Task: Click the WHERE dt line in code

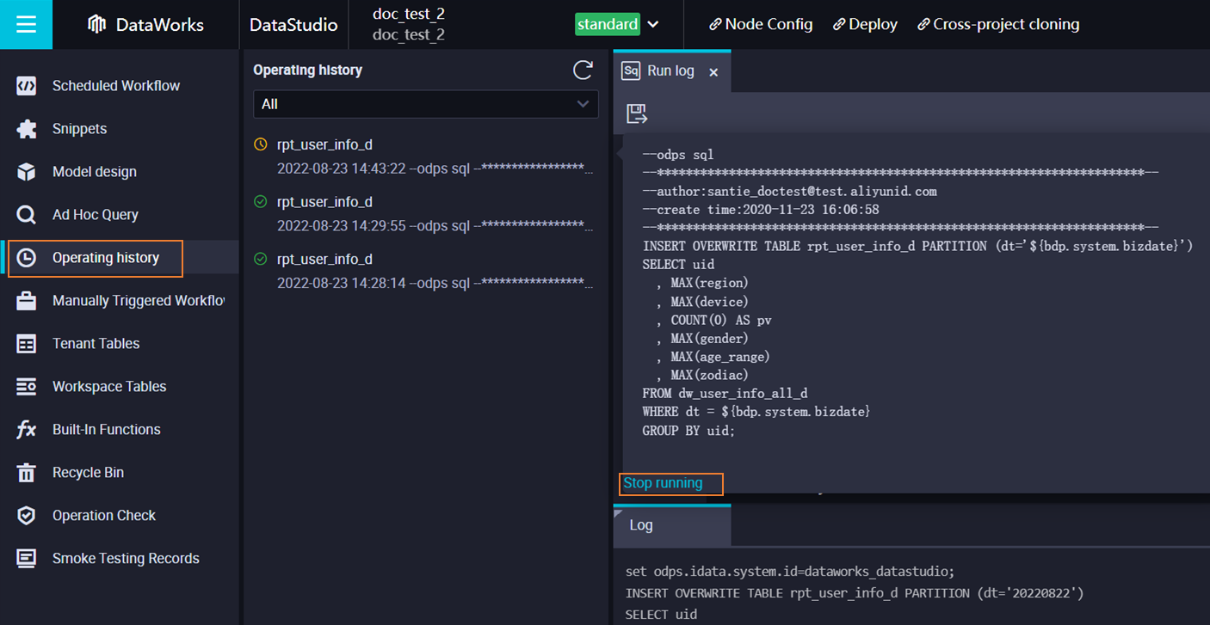Action: (x=756, y=412)
